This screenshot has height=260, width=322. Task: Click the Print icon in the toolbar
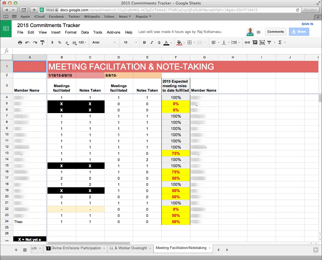pyautogui.click(x=20, y=42)
